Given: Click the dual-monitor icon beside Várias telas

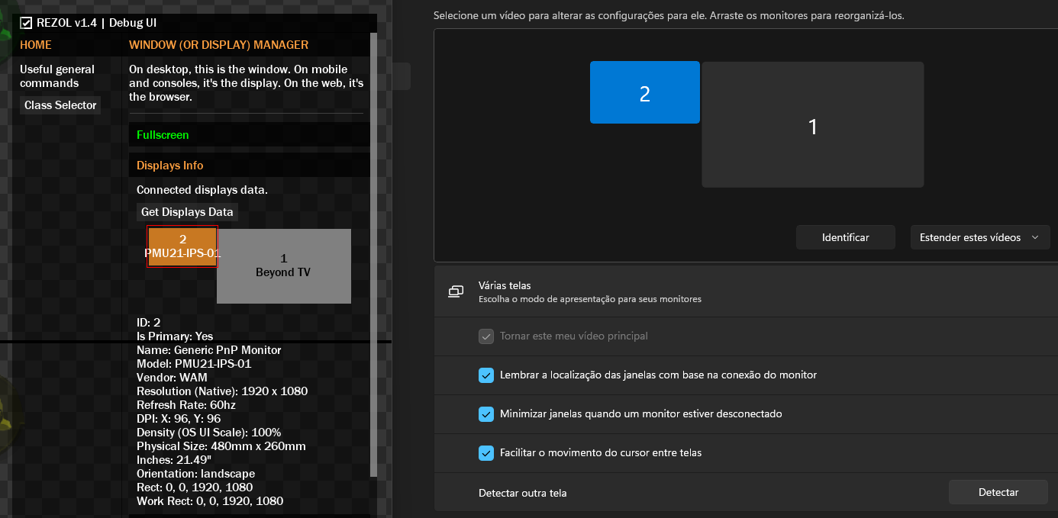Looking at the screenshot, I should 455,291.
